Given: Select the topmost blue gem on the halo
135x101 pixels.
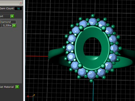Looking at the screenshot, I should point(93,22).
